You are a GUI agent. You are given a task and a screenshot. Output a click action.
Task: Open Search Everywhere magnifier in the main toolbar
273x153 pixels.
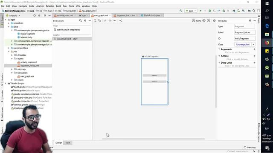click(x=254, y=11)
